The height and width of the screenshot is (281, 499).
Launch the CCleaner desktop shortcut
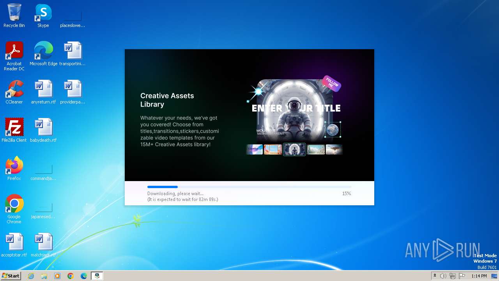pos(14,92)
